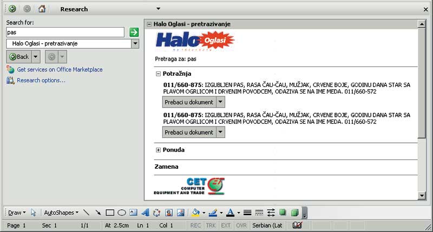Open dropdown beside 'Prebaci u dokument' under DRVENIM ad
The height and width of the screenshot is (232, 433).
pyautogui.click(x=220, y=102)
